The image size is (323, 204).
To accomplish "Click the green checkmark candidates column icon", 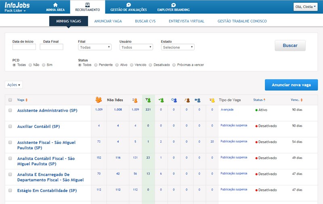I will 161,100.
